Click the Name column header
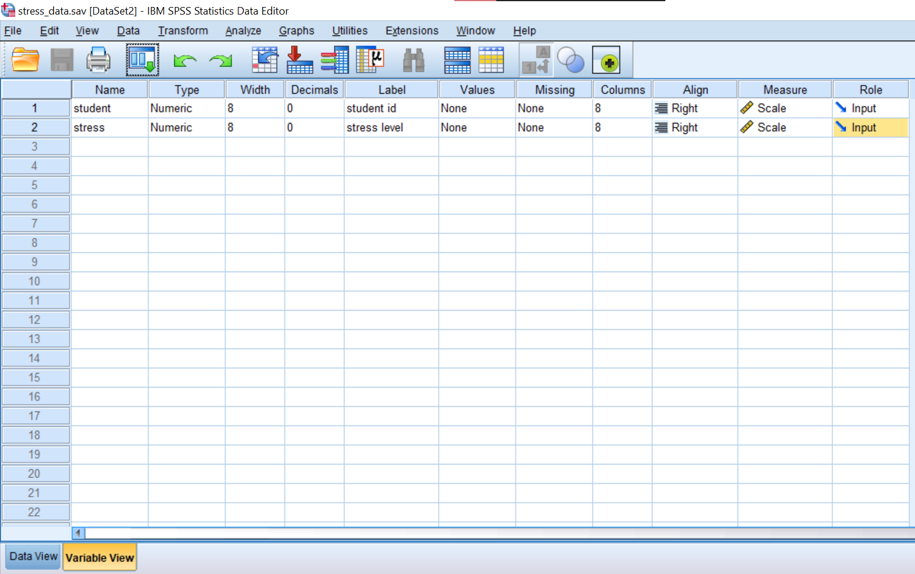Image resolution: width=915 pixels, height=574 pixels. pyautogui.click(x=110, y=90)
